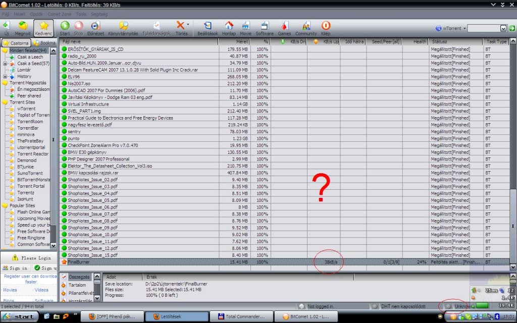Click green search go arrow button
Viewport: 517px width, 323px height.
(x=512, y=28)
